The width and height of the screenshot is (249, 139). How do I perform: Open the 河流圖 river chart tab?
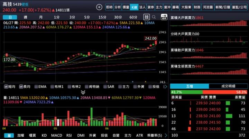click(208, 7)
